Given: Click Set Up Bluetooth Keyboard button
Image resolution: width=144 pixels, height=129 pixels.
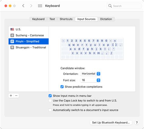Looking at the screenshot, I should point(111,123).
